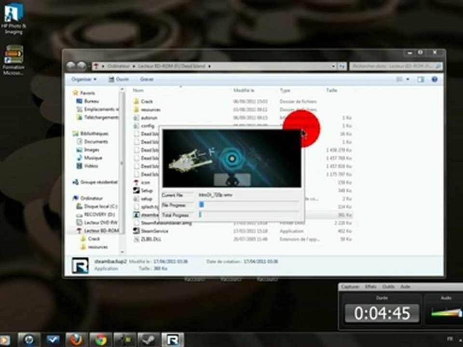
Task: Click sidebar scrollbar up arrow
Action: click(x=122, y=89)
